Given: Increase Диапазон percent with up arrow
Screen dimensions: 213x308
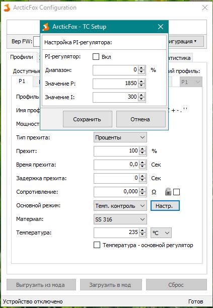Looking at the screenshot, I should tap(141, 68).
